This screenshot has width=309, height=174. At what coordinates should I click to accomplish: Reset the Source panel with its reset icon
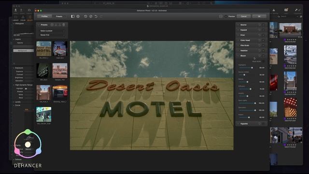[x=259, y=25]
